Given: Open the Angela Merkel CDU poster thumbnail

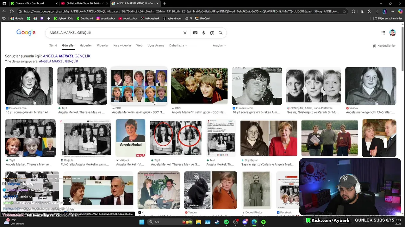Looking at the screenshot, I should [x=131, y=138].
